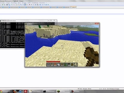
Task: Toggle Show All Characters toolbar icon
Action: (x=23, y=5)
